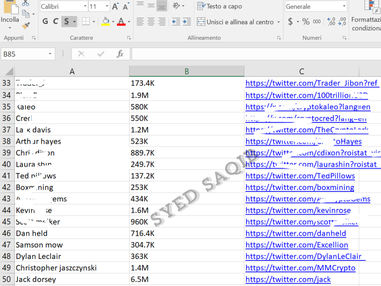
Task: Open the Allineamento dialog launcher
Action: coord(279,38)
